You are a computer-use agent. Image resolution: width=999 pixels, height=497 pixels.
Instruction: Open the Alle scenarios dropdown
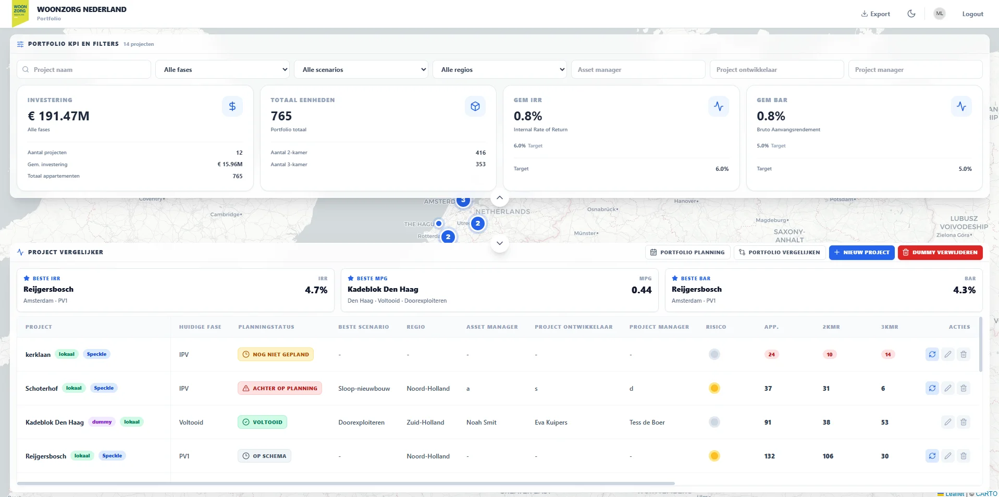coord(362,69)
